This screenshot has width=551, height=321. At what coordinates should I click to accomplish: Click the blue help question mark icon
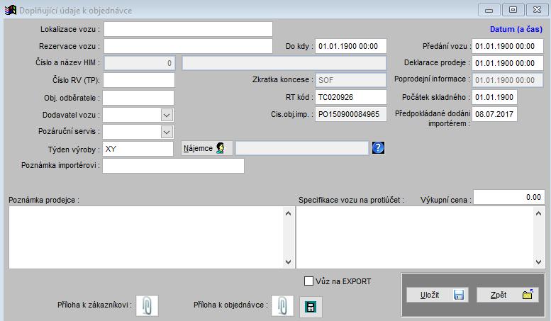coord(378,148)
